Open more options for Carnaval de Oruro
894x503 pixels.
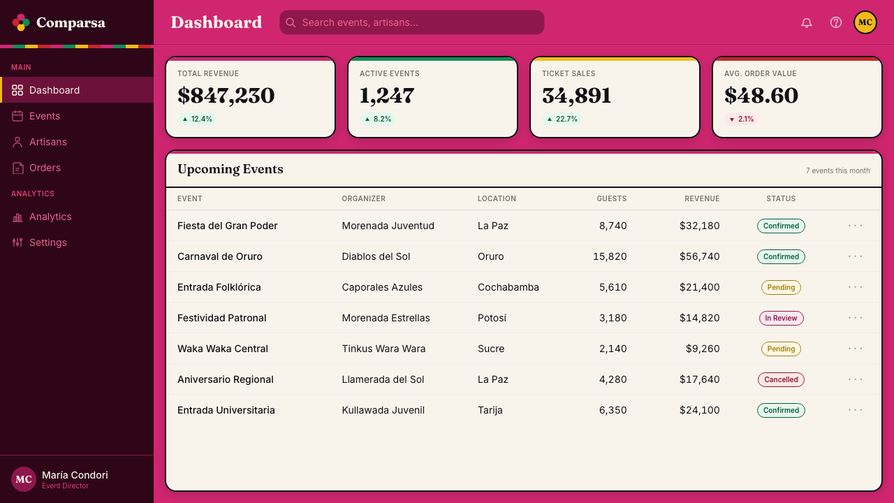point(856,256)
